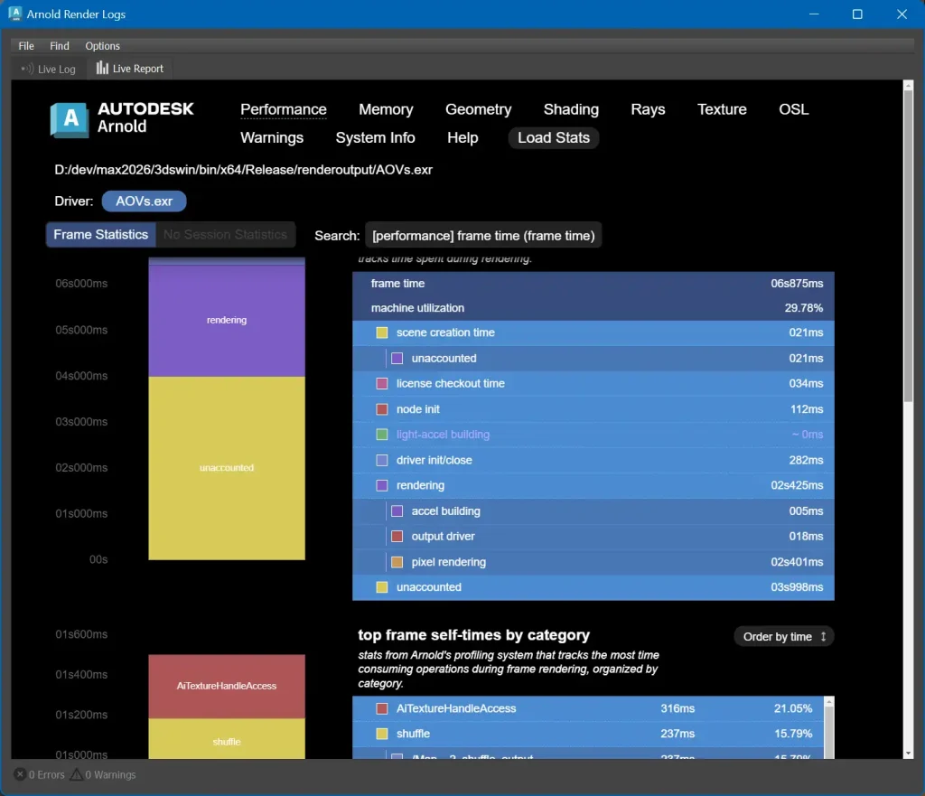Screen dimensions: 925x796
Task: Switch to No Session Statistics toggle
Action: [225, 235]
